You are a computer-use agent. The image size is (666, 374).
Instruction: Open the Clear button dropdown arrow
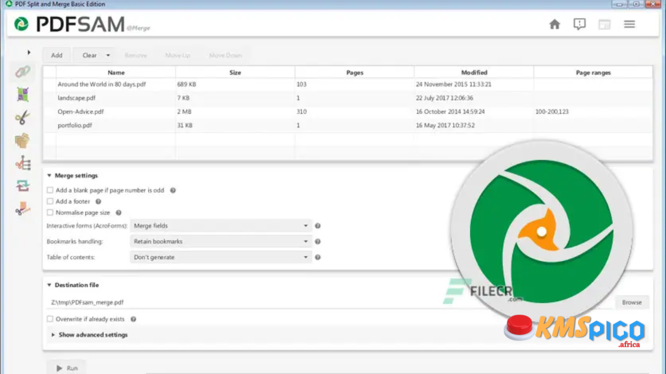(108, 55)
